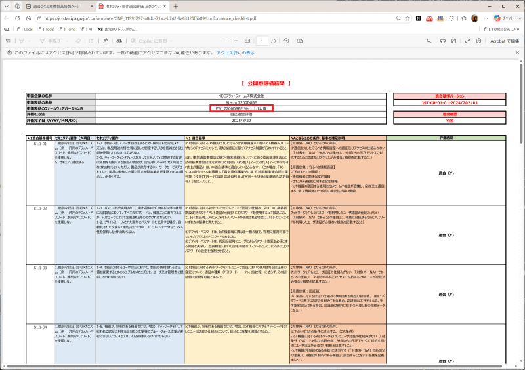Viewport: 525px width, 370px height.
Task: Open the user profile avatar
Action: [x=474, y=18]
